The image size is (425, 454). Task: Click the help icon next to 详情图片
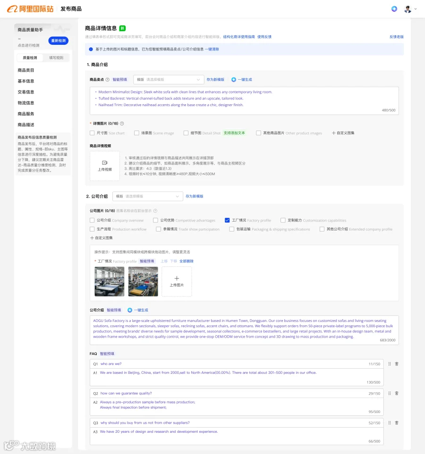(122, 124)
